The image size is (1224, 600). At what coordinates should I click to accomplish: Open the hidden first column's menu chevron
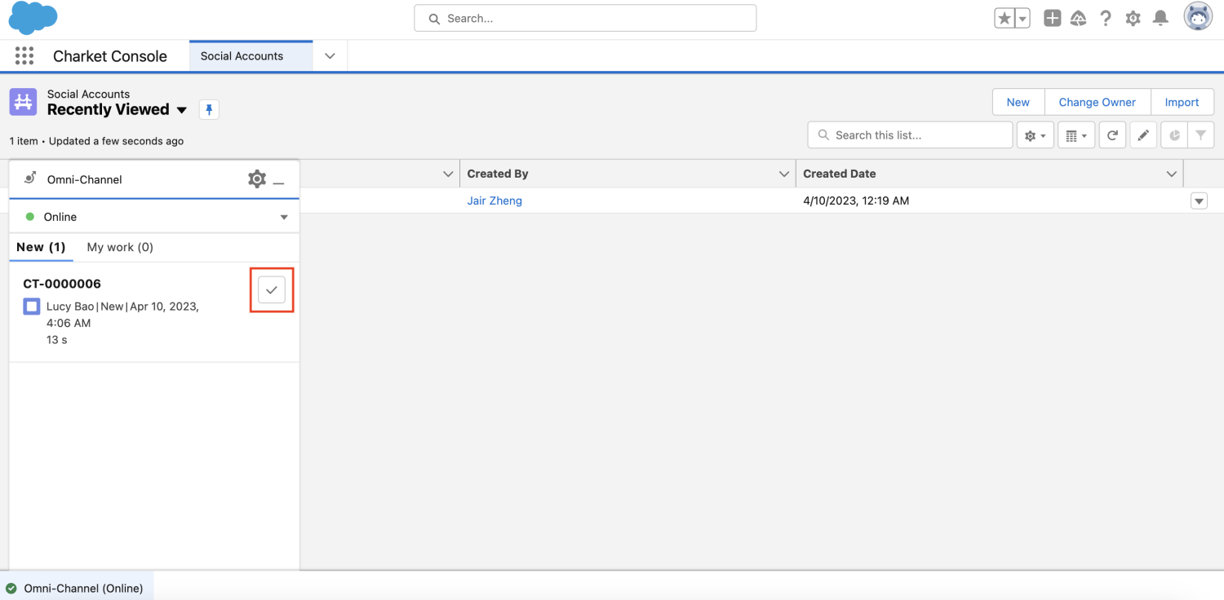pos(447,174)
